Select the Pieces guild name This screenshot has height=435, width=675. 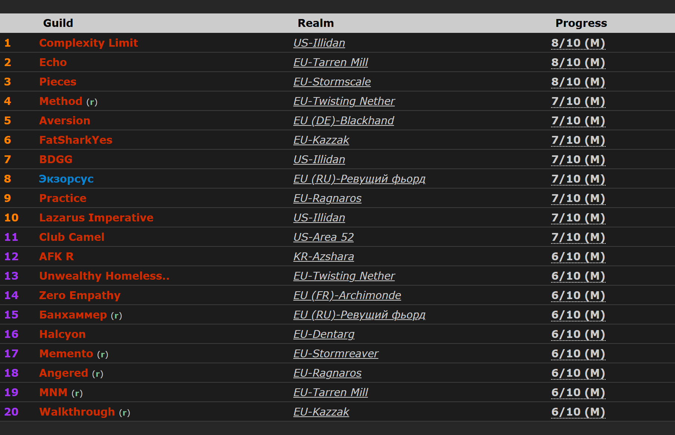[58, 82]
